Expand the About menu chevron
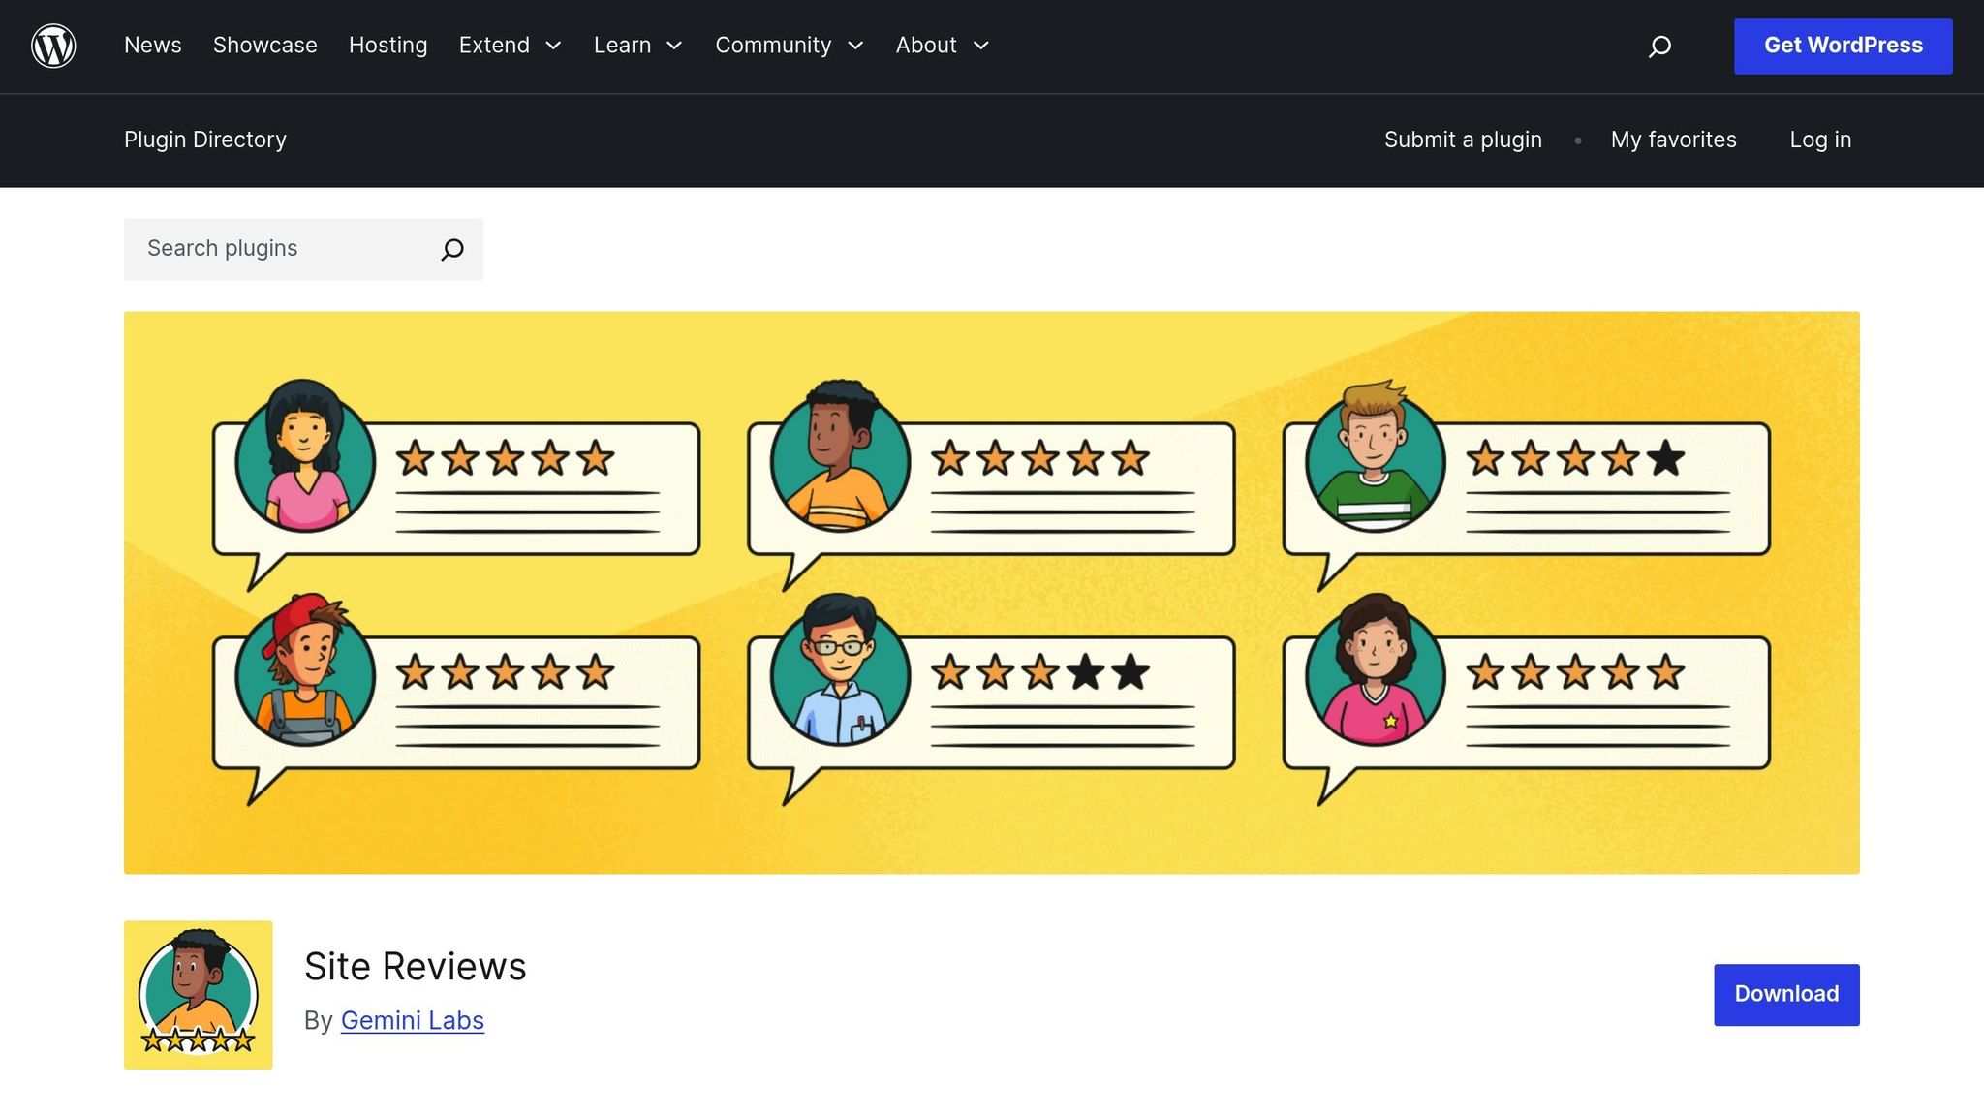The height and width of the screenshot is (1116, 1984). coord(981,46)
